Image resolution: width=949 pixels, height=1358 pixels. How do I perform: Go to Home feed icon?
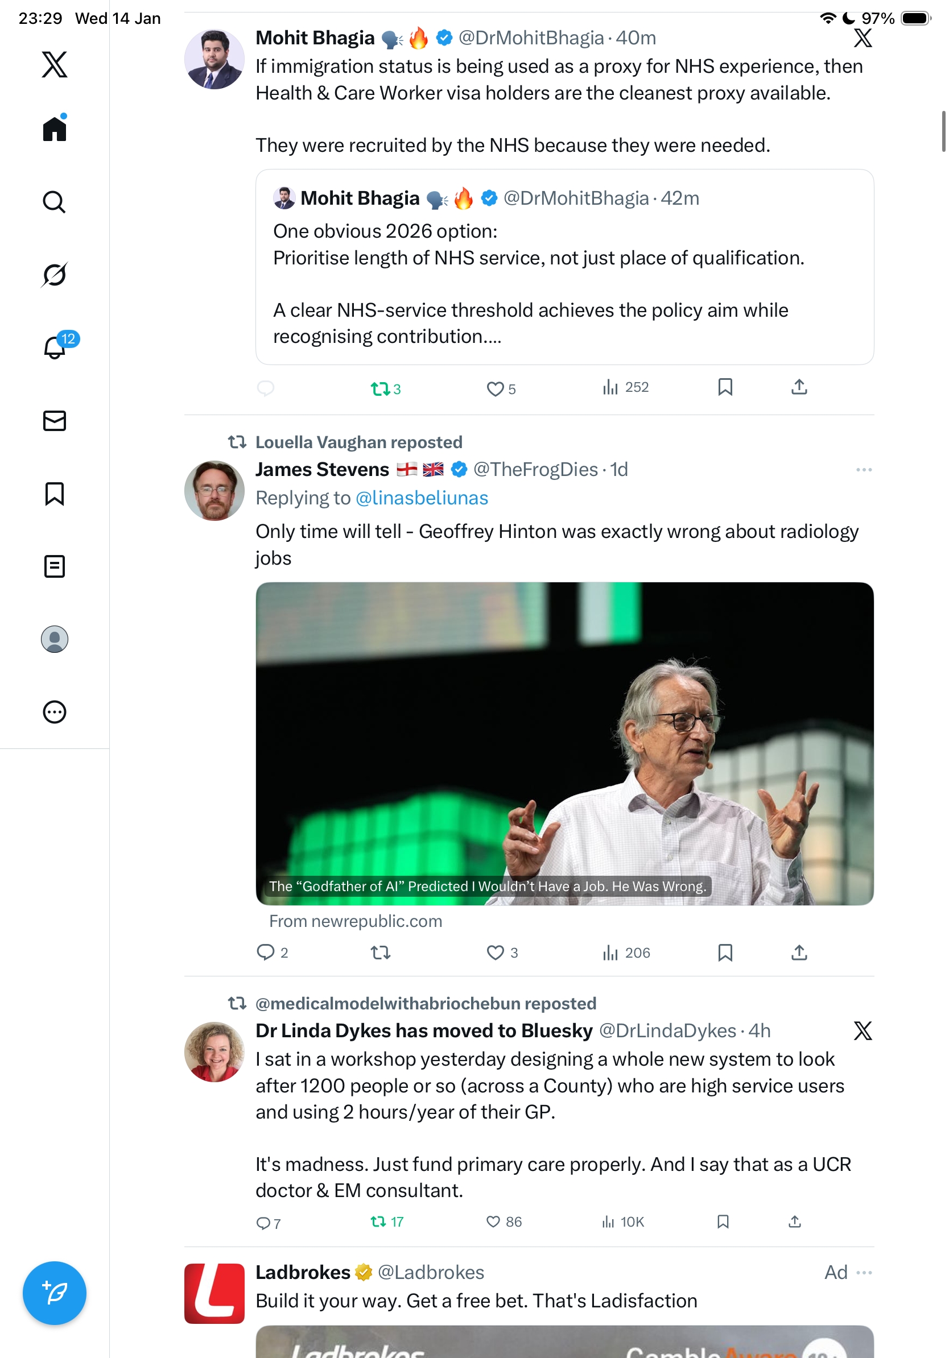point(55,129)
